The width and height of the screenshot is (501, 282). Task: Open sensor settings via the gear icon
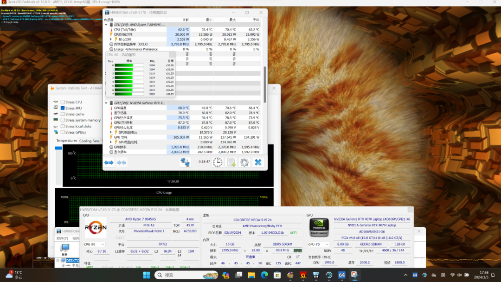[x=244, y=162]
